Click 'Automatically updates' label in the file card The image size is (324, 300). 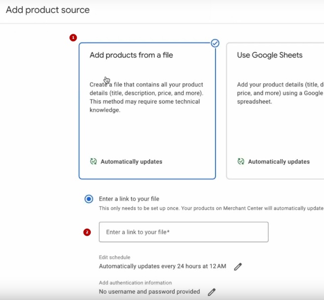[131, 162]
